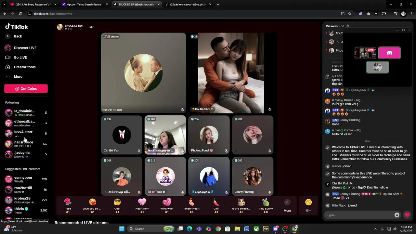Viewport: 416px width, 234px height.
Task: Toggle mute icon on Lephaiphai tile
Action: pos(226,192)
